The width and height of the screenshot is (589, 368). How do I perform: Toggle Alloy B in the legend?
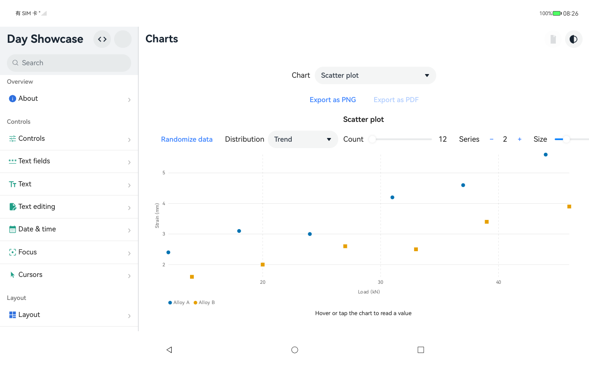point(204,303)
